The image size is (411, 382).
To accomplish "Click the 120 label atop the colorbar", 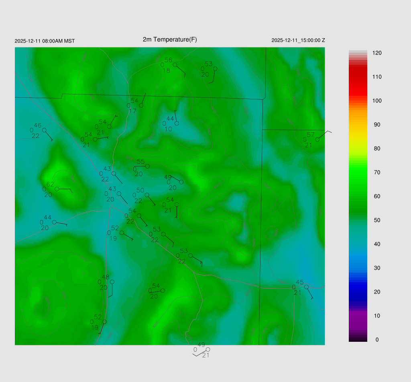I will click(x=377, y=53).
